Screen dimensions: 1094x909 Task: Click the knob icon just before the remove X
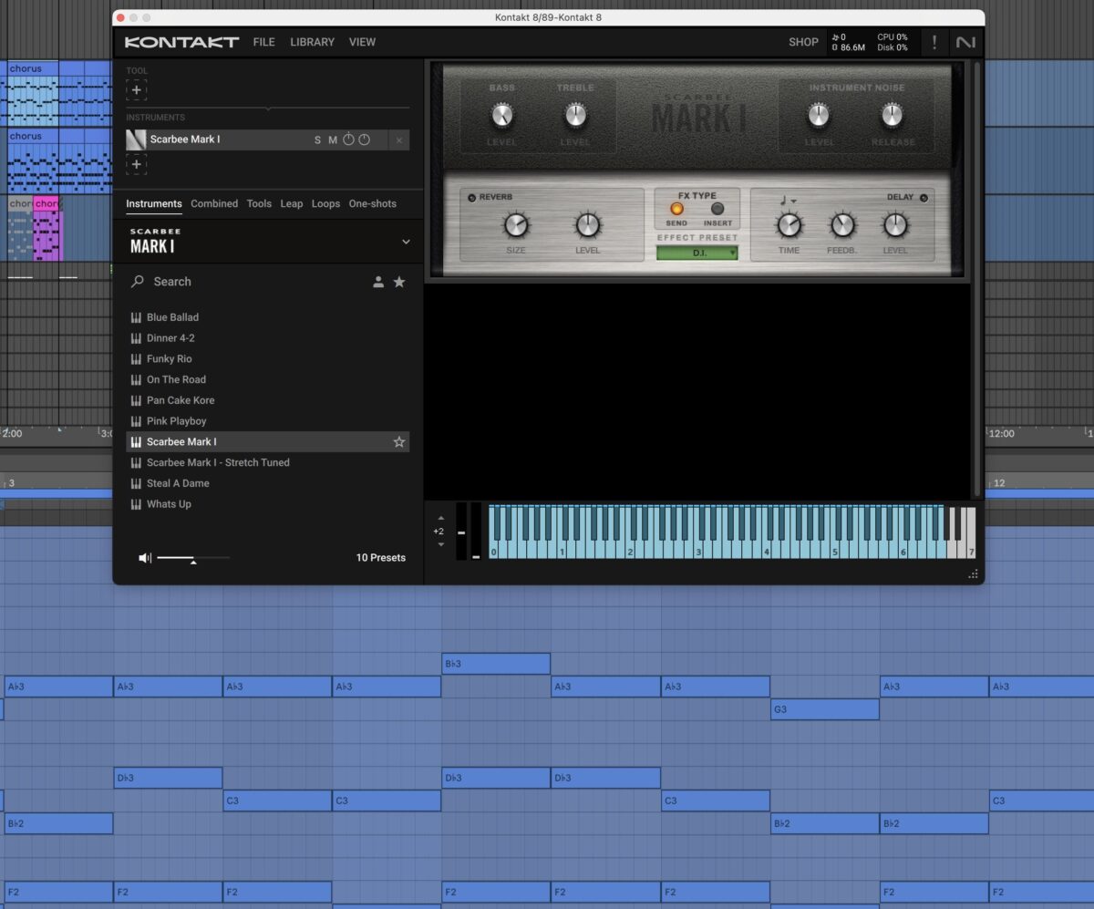pyautogui.click(x=364, y=139)
